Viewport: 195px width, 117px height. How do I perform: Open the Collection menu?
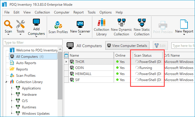(42, 12)
